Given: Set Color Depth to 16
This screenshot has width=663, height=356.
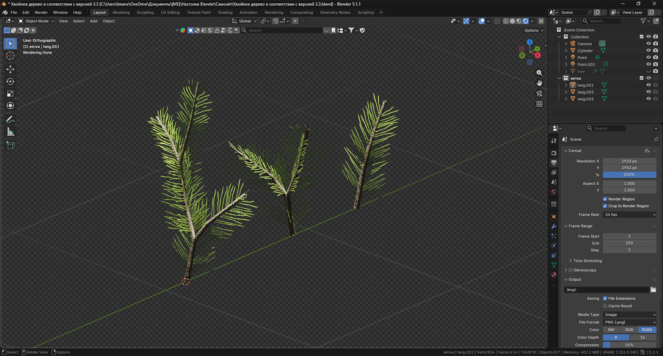Looking at the screenshot, I should click(643, 337).
